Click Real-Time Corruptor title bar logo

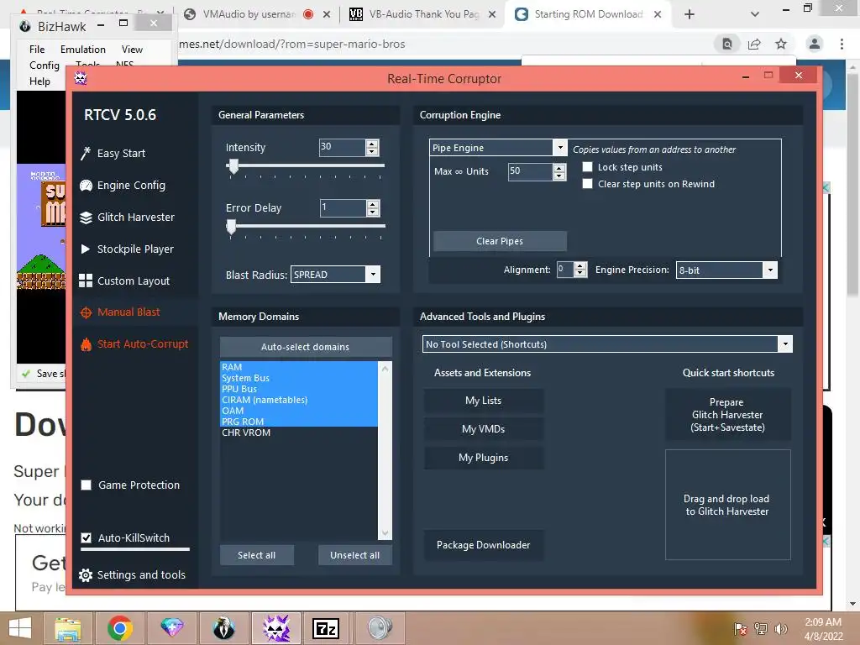[x=81, y=79]
